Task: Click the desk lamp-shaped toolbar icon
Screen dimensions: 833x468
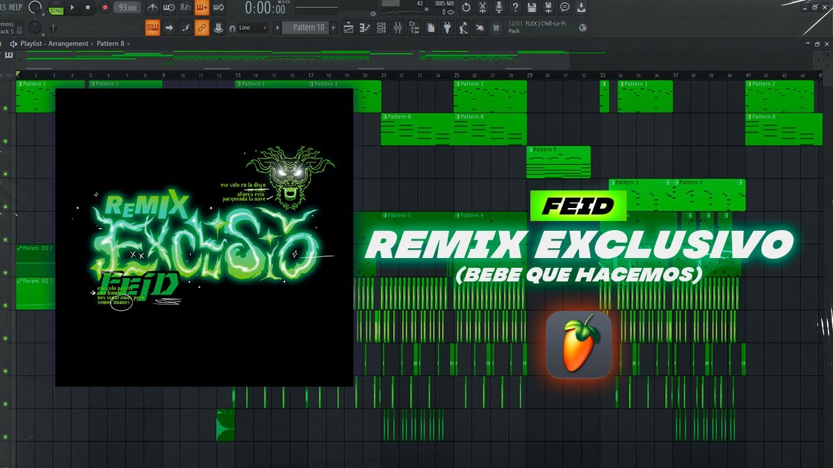Action: coord(463,28)
